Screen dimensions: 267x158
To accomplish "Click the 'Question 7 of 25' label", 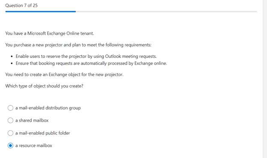I will point(21,6).
